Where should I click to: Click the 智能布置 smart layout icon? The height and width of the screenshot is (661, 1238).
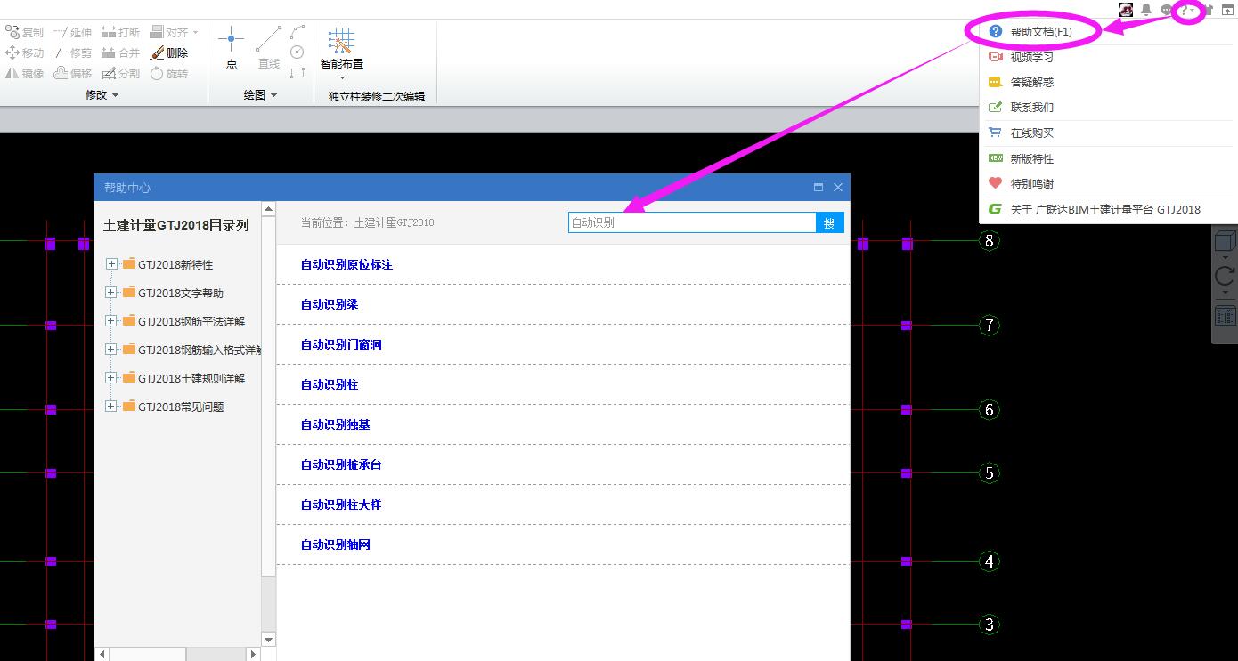click(342, 42)
